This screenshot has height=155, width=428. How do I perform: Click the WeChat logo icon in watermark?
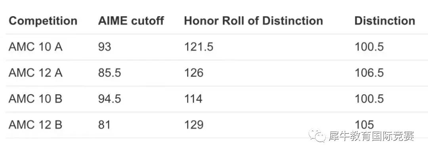tap(317, 136)
